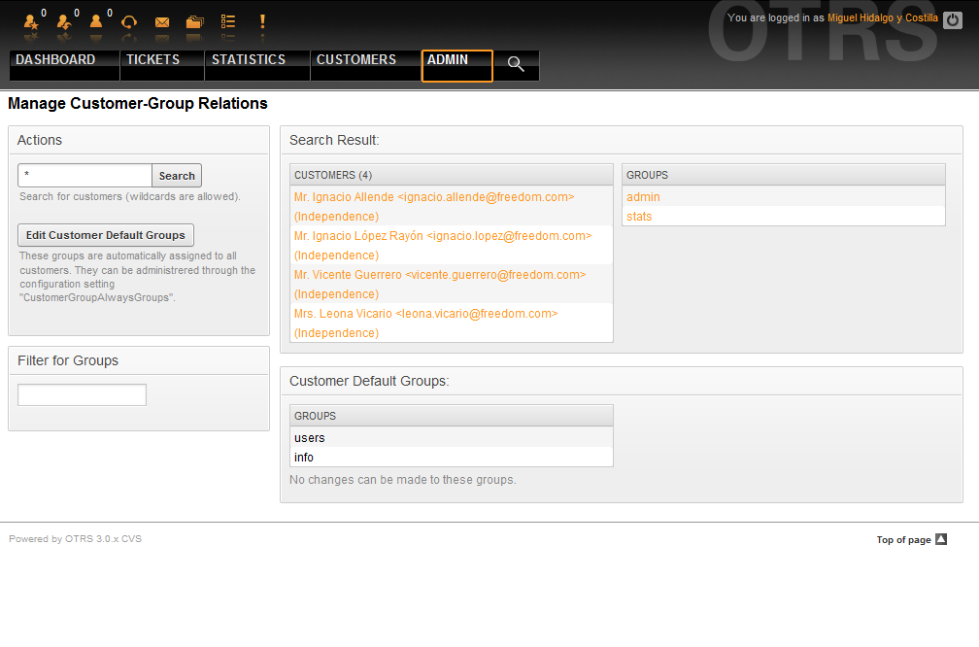Open the envelope email icon
Viewport: 979px width, 647px height.
pyautogui.click(x=162, y=22)
